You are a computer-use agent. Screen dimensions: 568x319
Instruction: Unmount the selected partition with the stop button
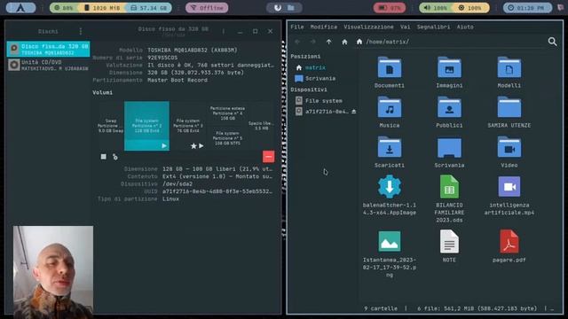[x=104, y=157]
